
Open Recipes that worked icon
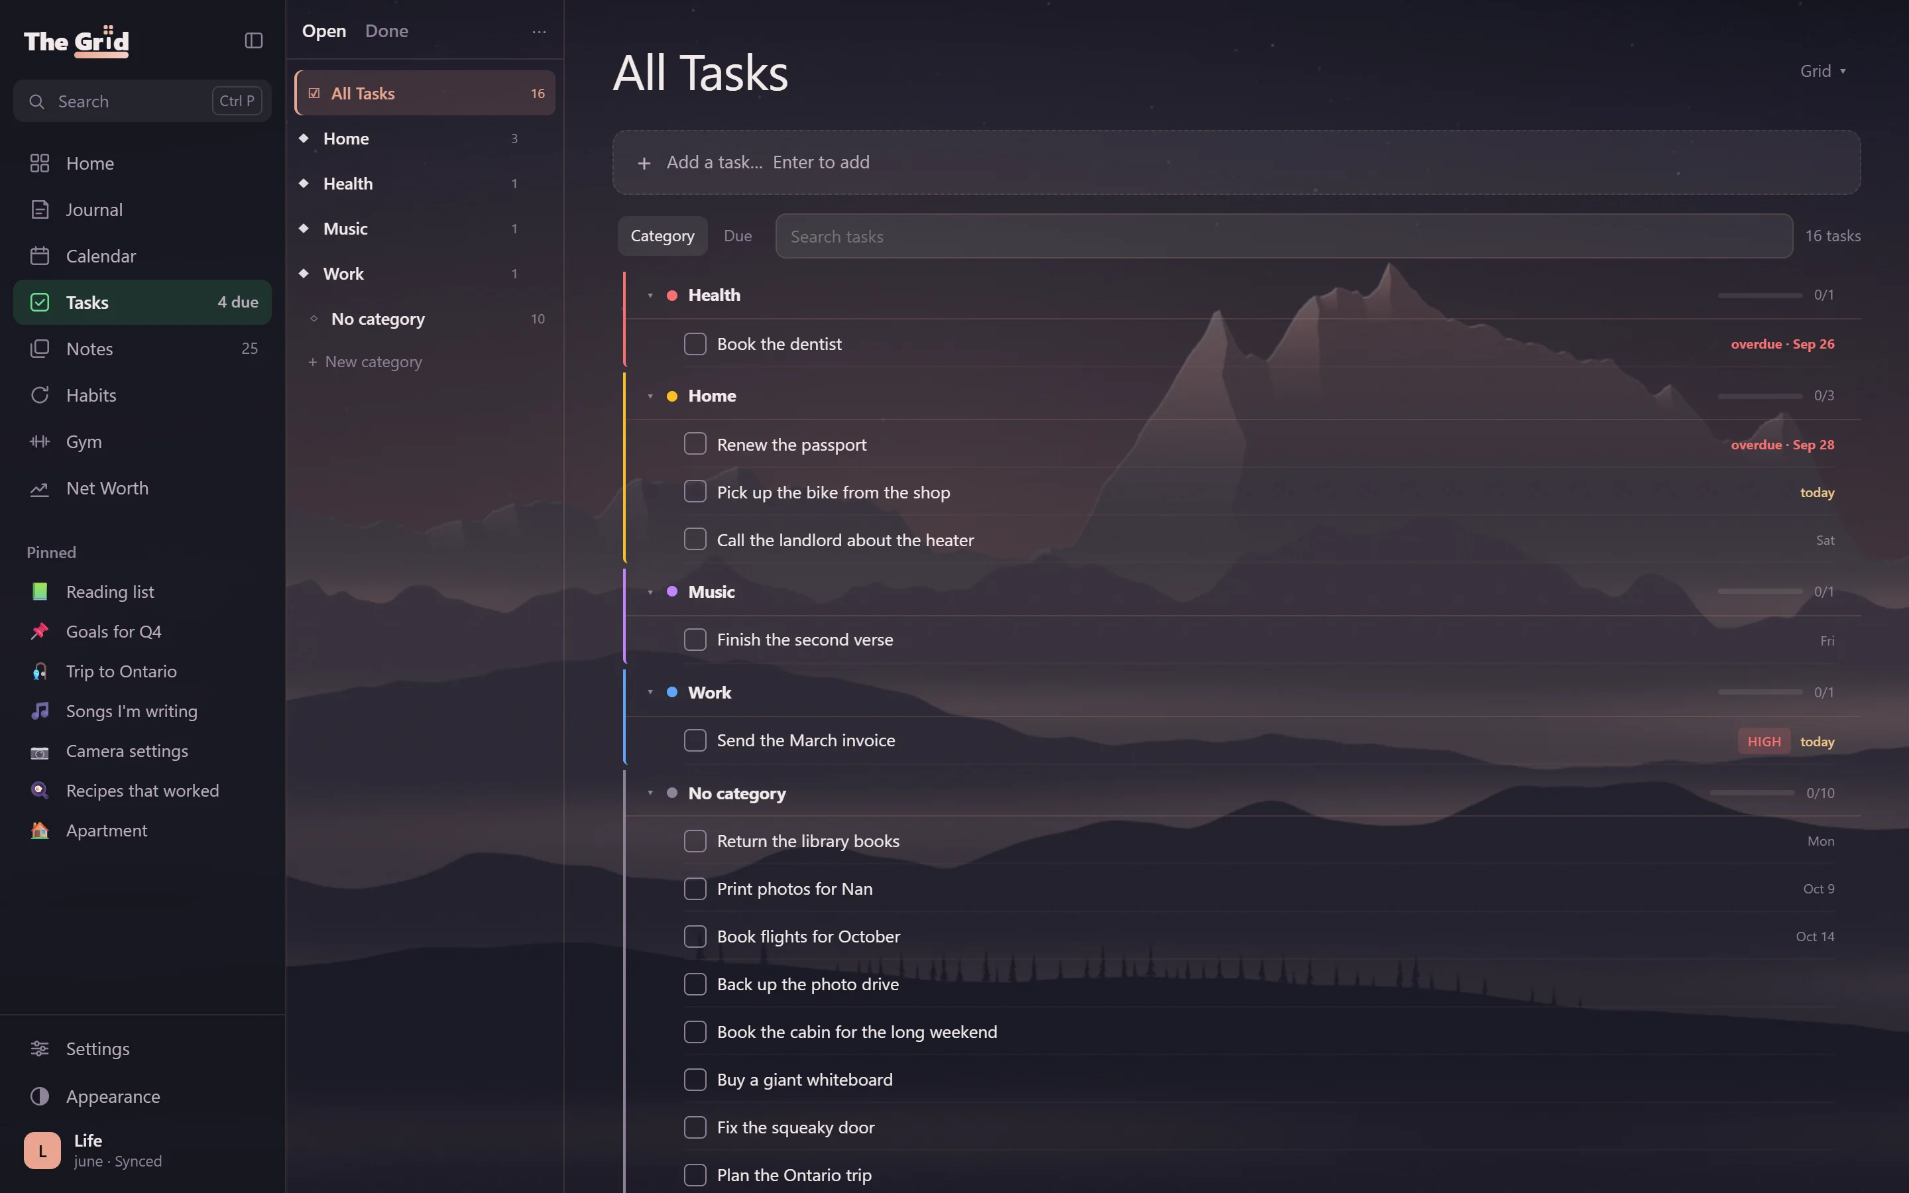point(40,791)
